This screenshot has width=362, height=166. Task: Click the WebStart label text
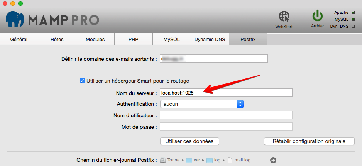tap(284, 27)
